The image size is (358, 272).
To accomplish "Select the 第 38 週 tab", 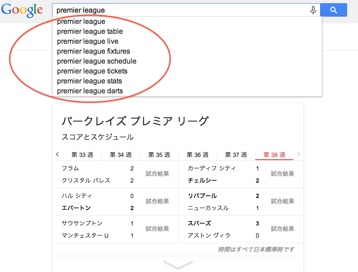I will point(274,155).
